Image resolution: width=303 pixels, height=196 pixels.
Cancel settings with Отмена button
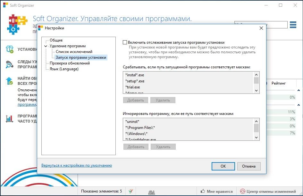(x=249, y=166)
